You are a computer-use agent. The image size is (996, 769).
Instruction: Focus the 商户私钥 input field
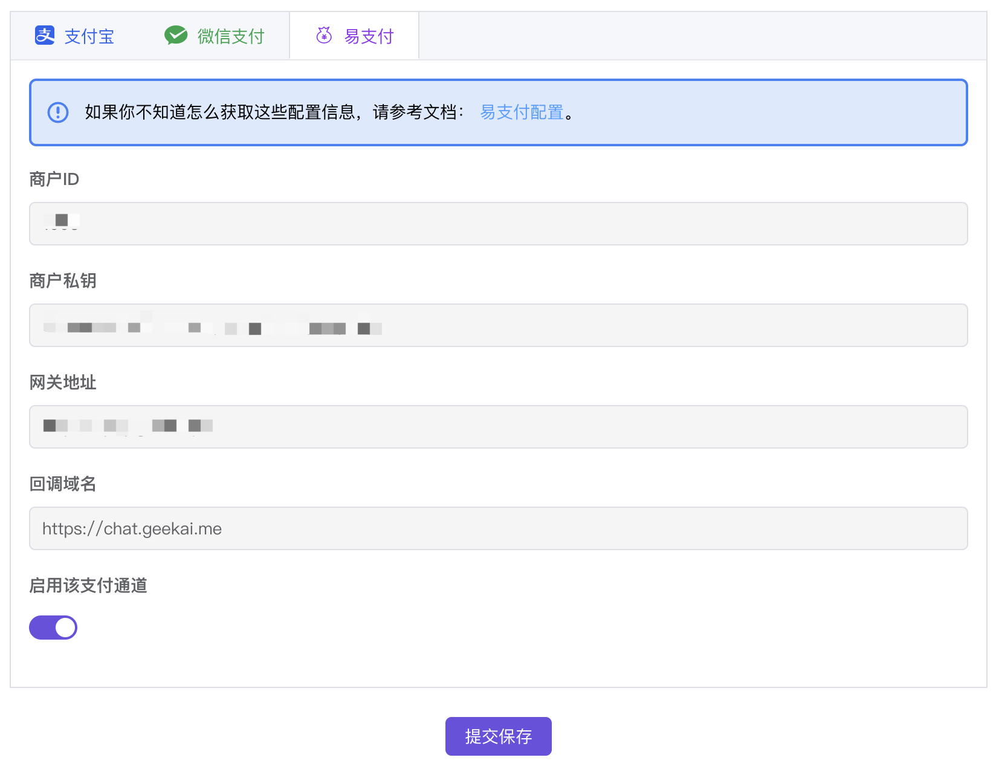499,325
